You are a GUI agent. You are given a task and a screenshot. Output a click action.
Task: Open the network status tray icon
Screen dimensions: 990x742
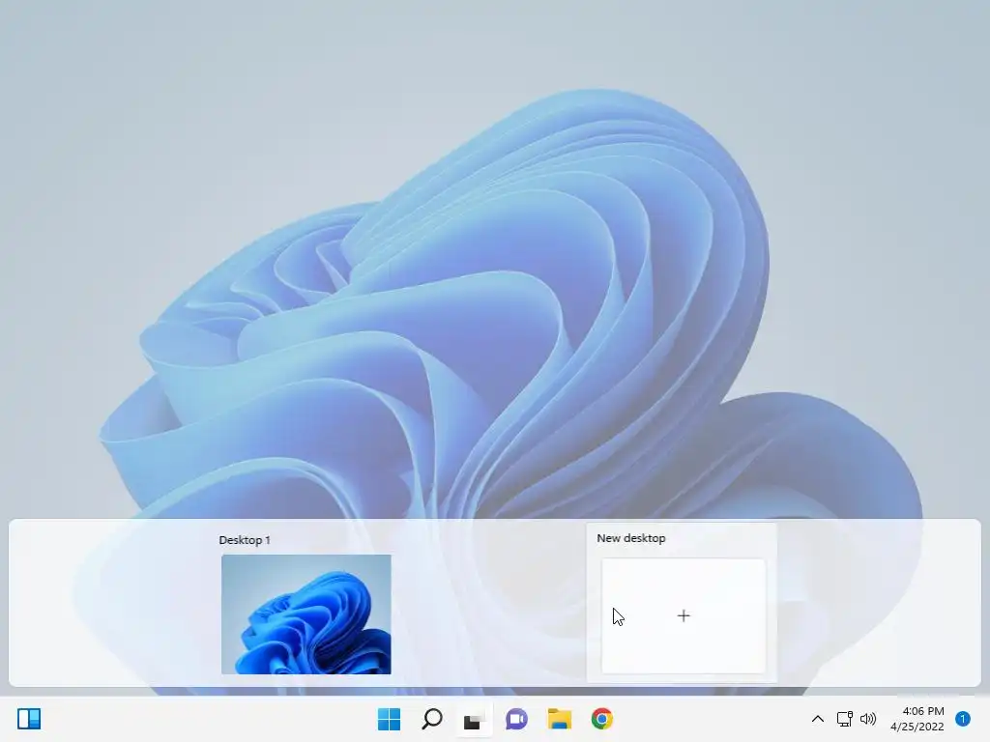click(x=845, y=719)
